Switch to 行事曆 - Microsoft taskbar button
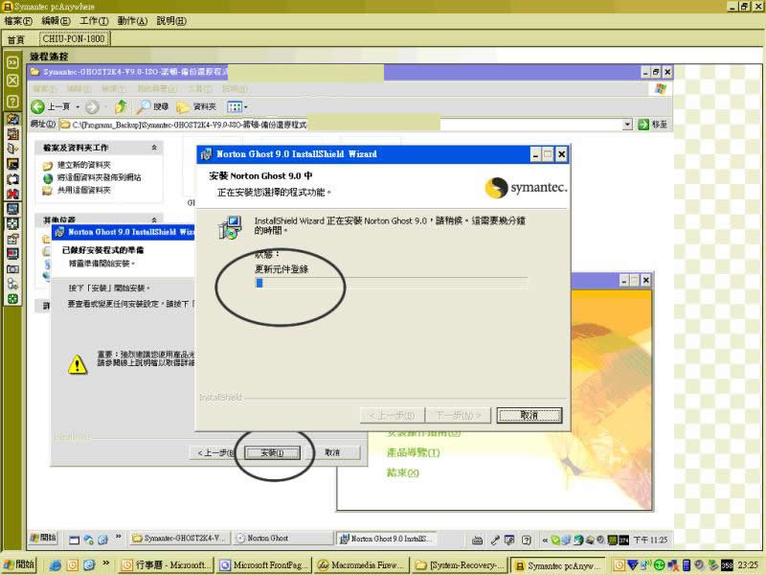 (166, 565)
